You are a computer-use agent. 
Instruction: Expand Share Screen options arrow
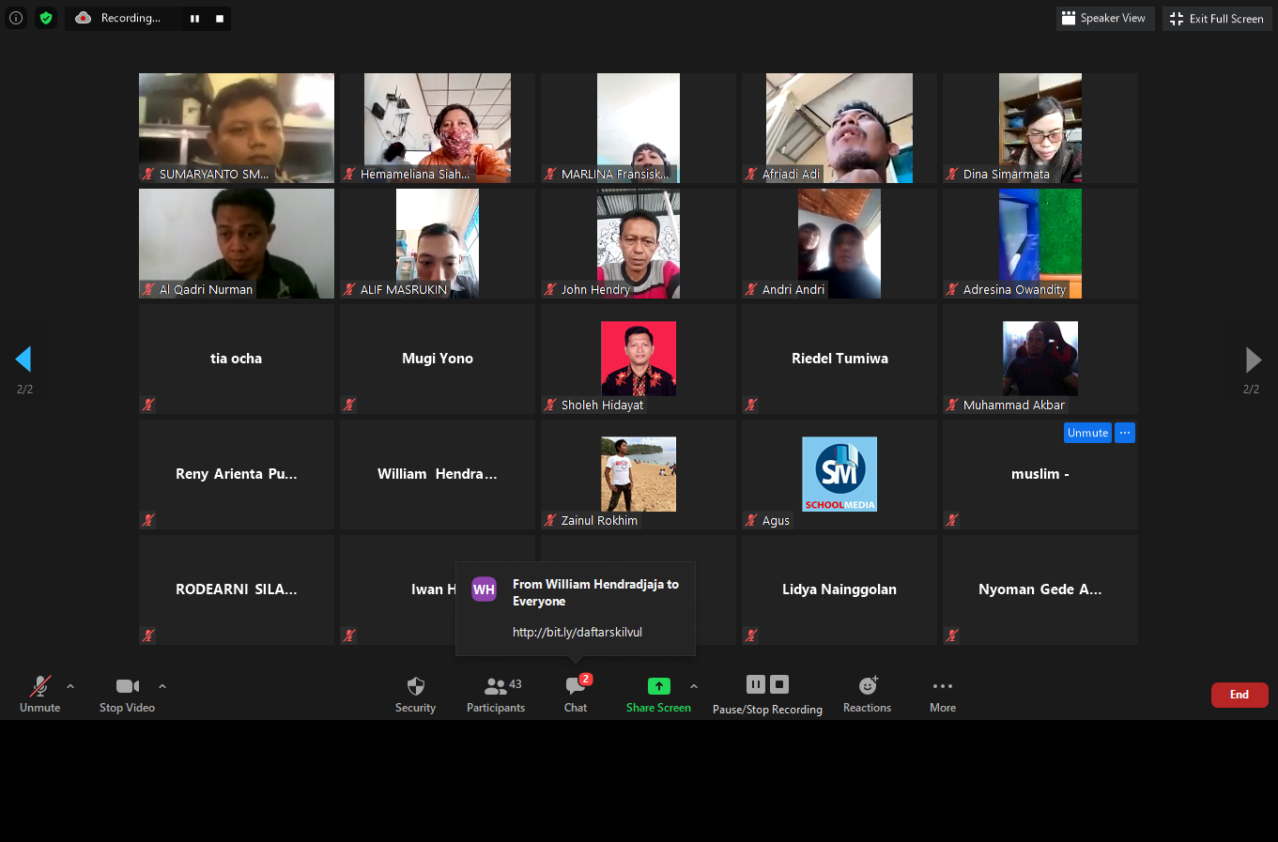tap(694, 686)
